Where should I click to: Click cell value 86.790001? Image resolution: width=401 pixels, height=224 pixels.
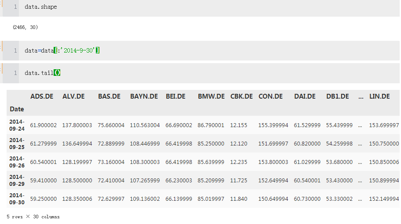[211, 125]
